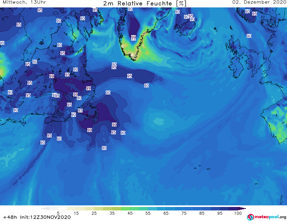Click the '+48h' forecast offset text
Image resolution: width=287 pixels, height=221 pixels.
[x=10, y=217]
